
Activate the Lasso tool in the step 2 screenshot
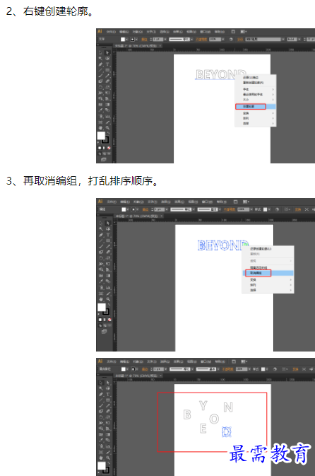107,58
